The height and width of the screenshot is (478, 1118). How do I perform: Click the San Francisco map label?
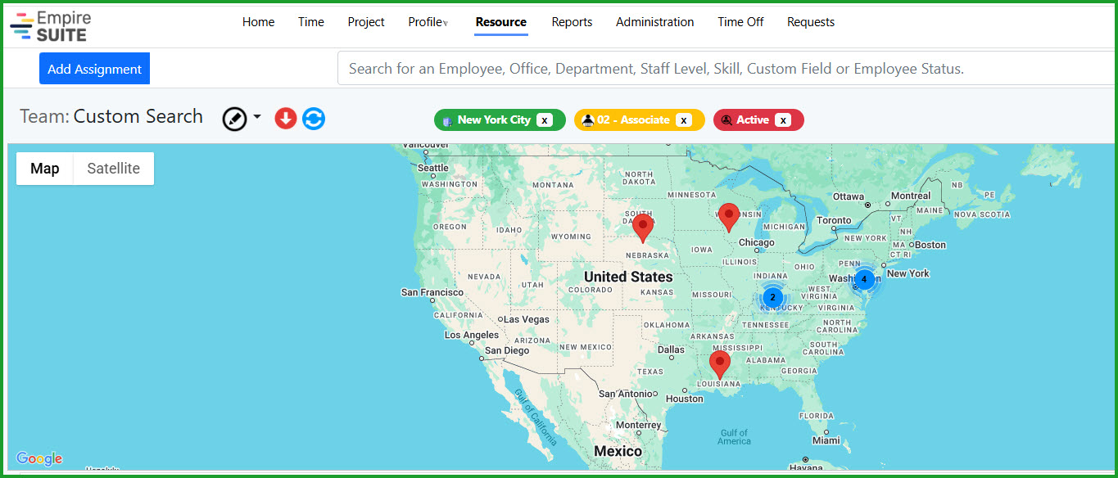432,292
